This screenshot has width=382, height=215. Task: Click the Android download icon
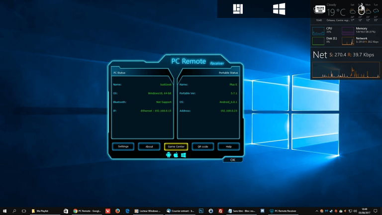[168, 155]
